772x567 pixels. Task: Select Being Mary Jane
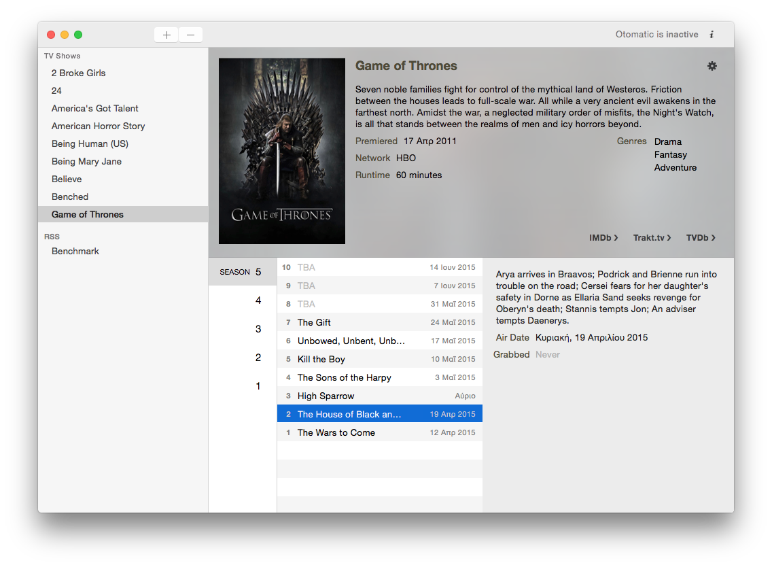(123, 162)
